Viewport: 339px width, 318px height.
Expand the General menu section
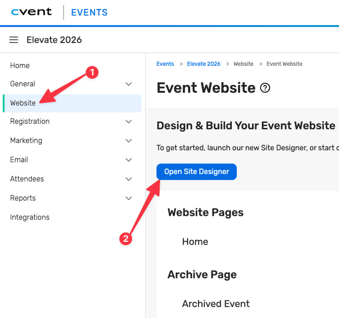click(x=129, y=84)
